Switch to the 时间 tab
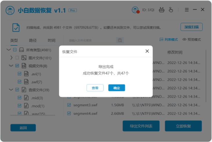Viewport: 212px width, 142px height. click(x=52, y=40)
